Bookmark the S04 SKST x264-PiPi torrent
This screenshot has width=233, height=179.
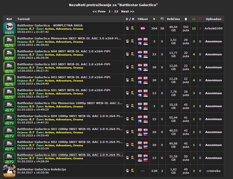[x=132, y=54]
